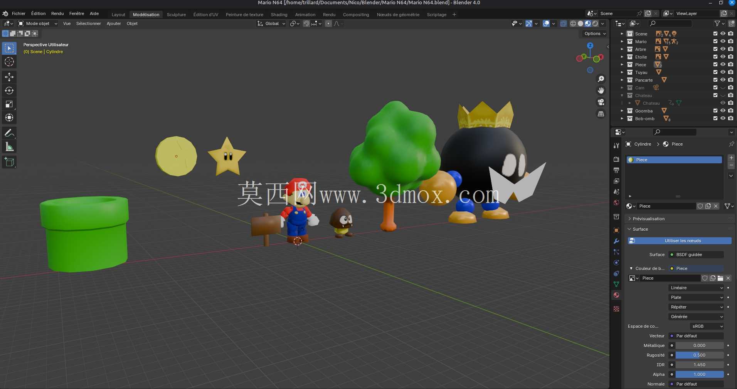Image resolution: width=737 pixels, height=389 pixels.
Task: Remove material slot with minus button
Action: point(731,165)
